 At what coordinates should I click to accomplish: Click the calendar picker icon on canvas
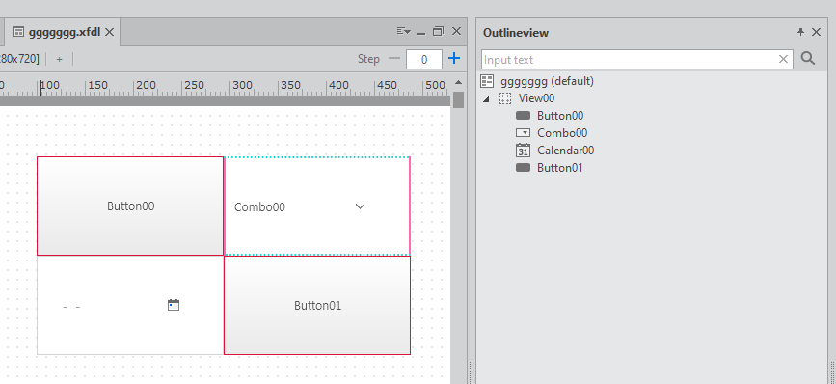tap(174, 305)
